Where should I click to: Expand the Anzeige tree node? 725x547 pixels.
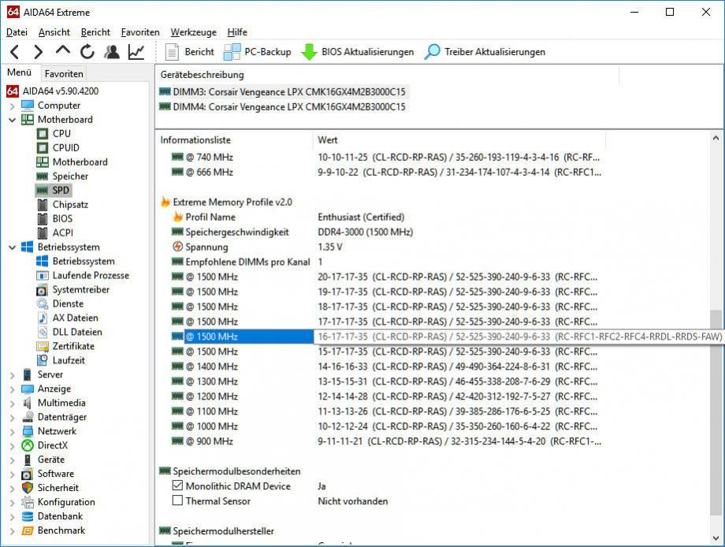click(12, 389)
